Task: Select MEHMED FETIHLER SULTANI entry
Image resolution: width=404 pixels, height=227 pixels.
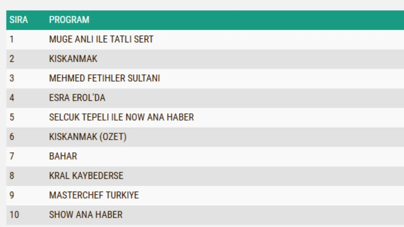Action: point(104,78)
